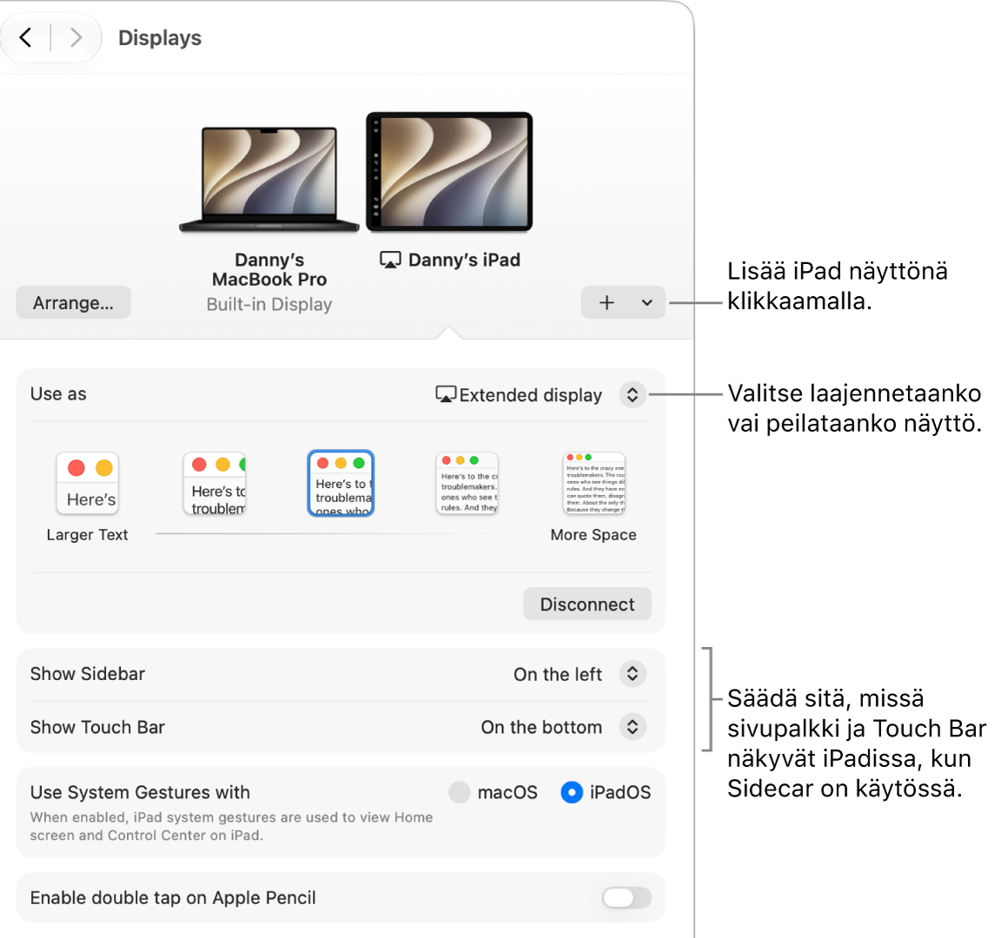Enable double tap on Apple Pencil toggle
Image resolution: width=1001 pixels, height=938 pixels.
coord(626,898)
